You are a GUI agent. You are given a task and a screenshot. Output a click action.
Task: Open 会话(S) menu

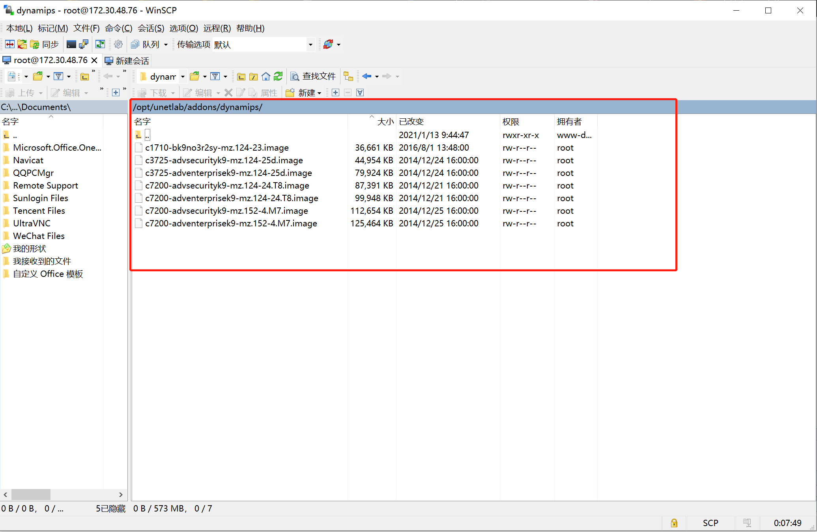(x=151, y=28)
